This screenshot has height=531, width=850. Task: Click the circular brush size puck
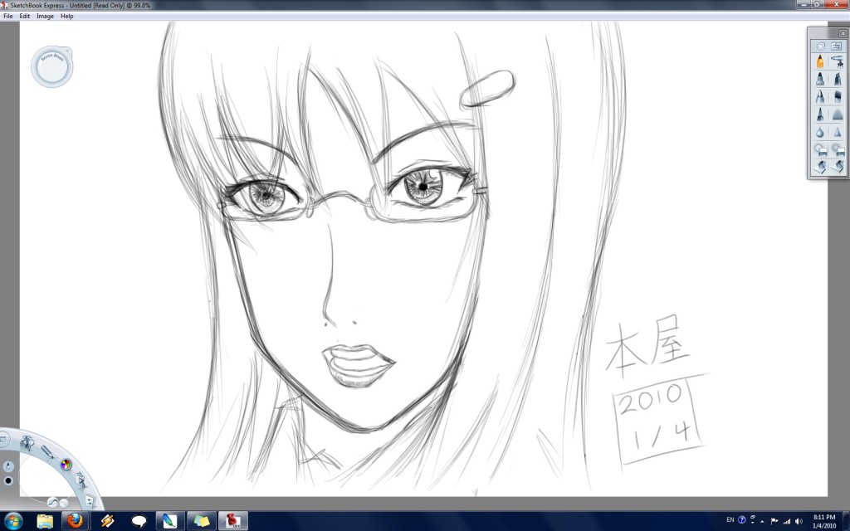[x=52, y=67]
